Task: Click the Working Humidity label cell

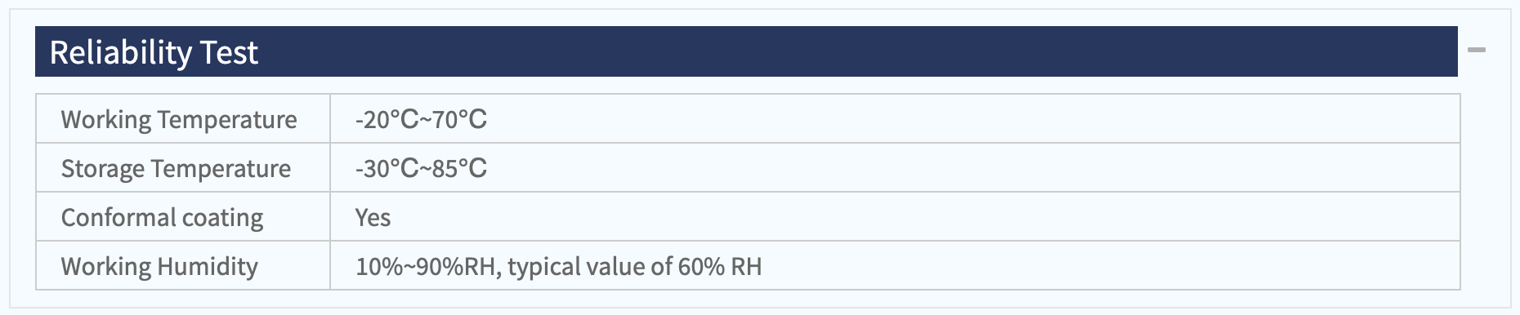Action: [x=183, y=266]
